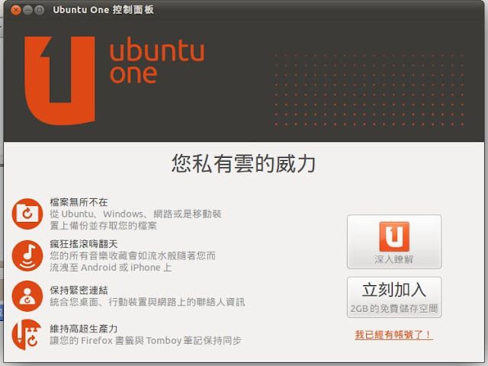Click the large Ubuntu One logo
This screenshot has width=488, height=366.
coord(59,81)
